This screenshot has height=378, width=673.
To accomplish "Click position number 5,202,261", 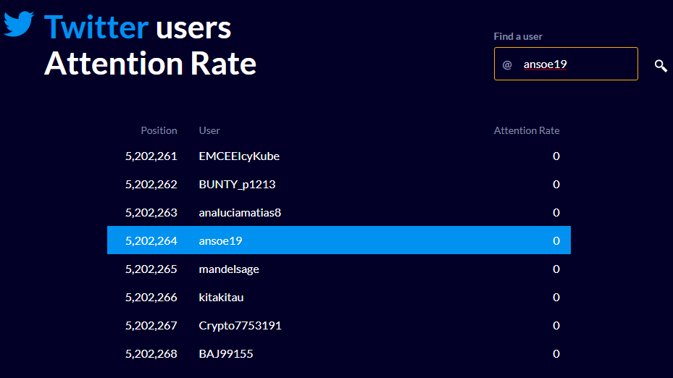I will pyautogui.click(x=151, y=156).
